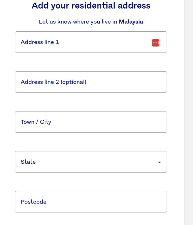Viewport: 193px width, 225px height.
Task: Select the State combo box
Action: (91, 162)
